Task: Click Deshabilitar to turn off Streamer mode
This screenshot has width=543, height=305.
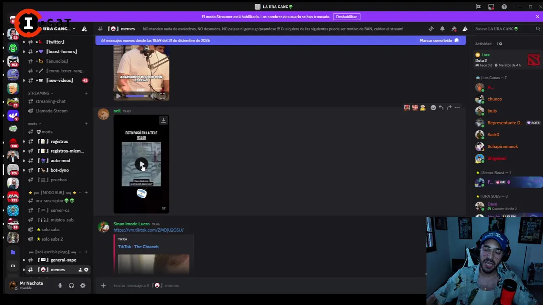Action: pyautogui.click(x=347, y=17)
